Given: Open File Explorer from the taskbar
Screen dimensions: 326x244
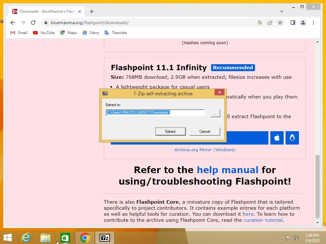Looking at the screenshot, I should (x=45, y=238).
